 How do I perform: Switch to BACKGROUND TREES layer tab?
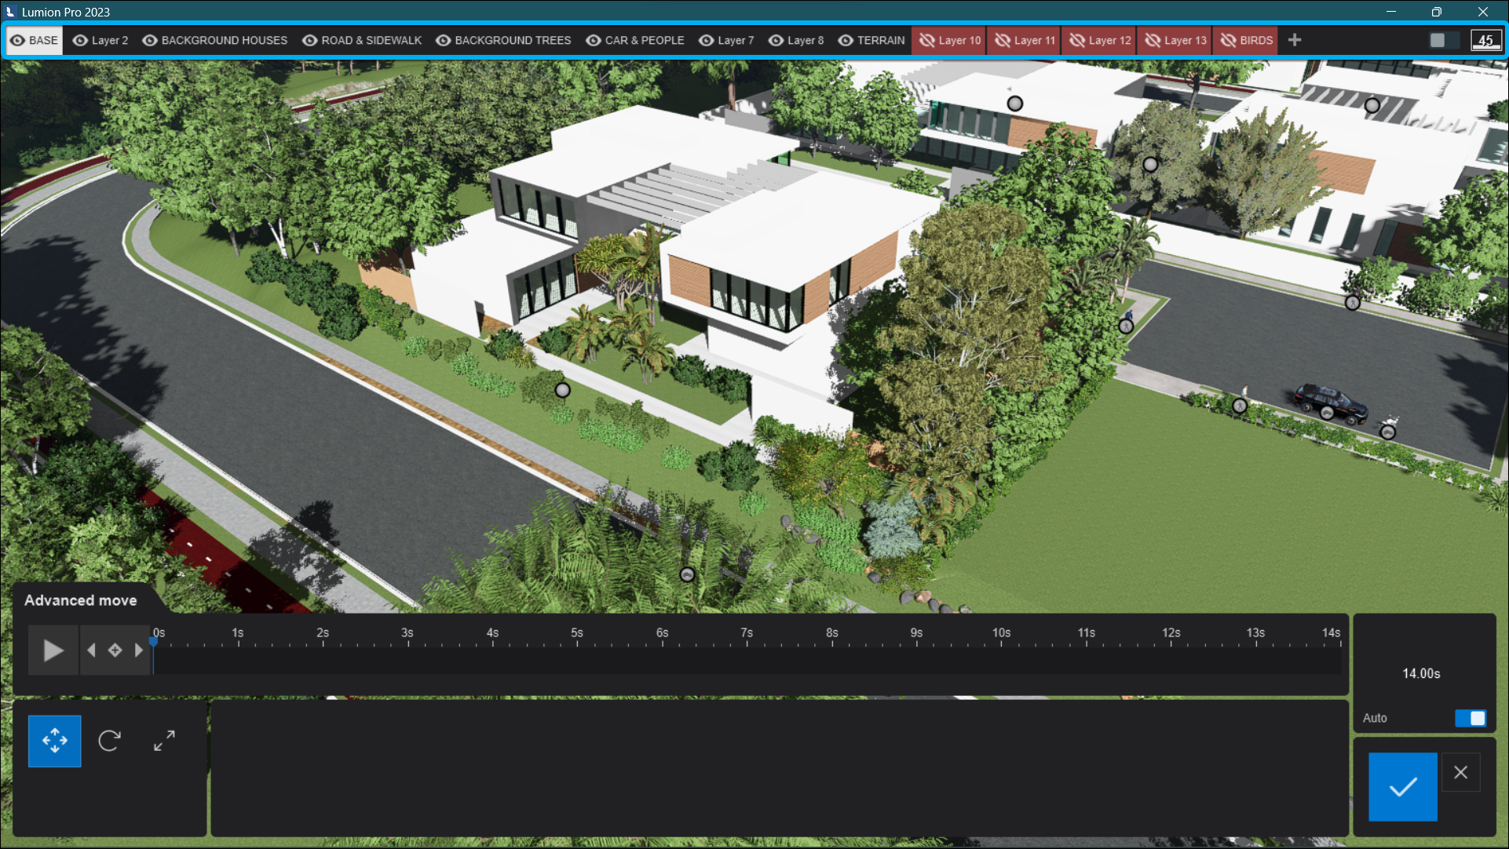(513, 40)
